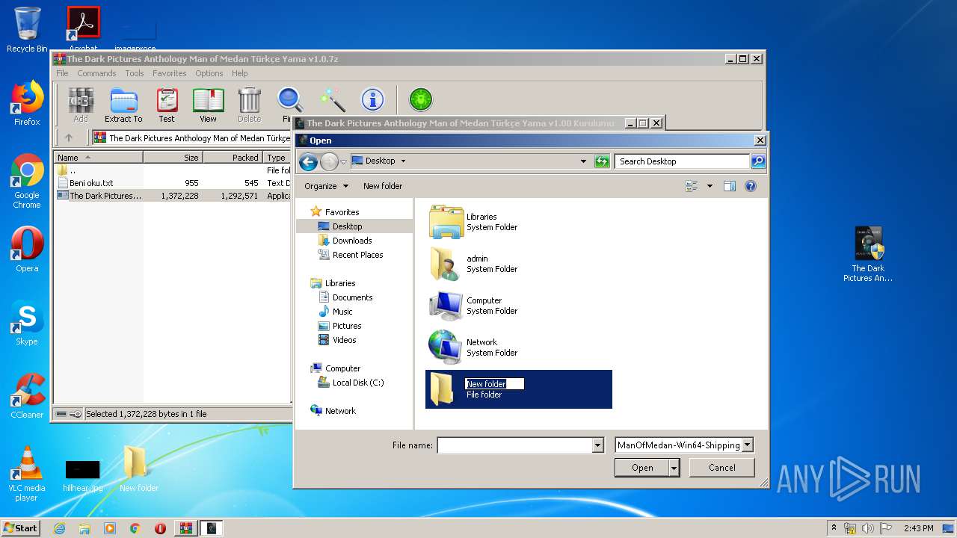Click the Packed column header in WinRAR
This screenshot has width=957, height=538.
coord(233,158)
